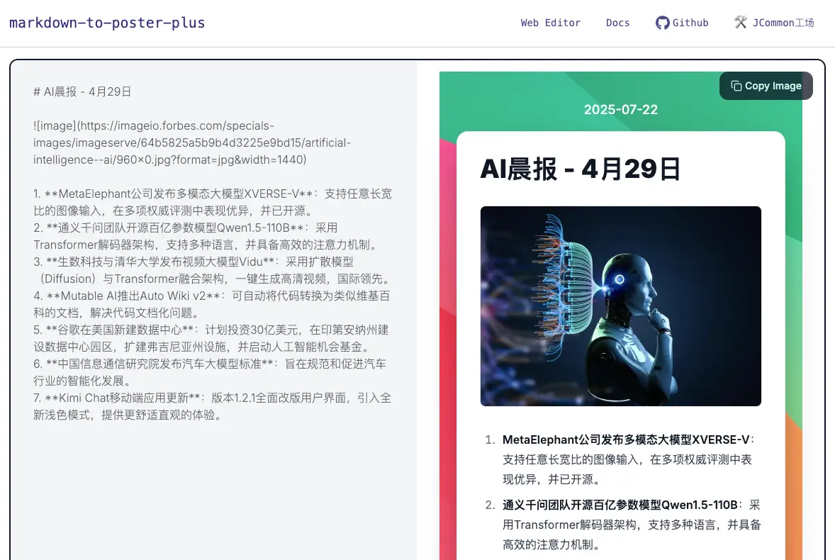Click the poster date 2025-07-22
The width and height of the screenshot is (835, 560).
(620, 110)
